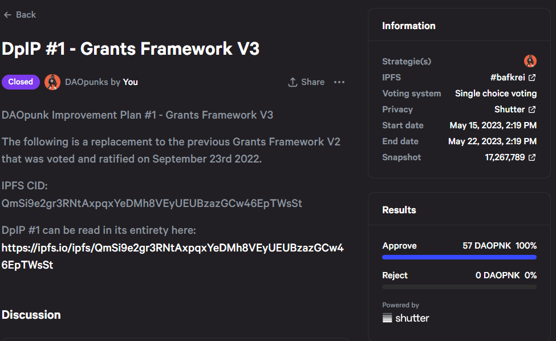Click the Share upload icon
556x341 pixels.
pos(293,82)
